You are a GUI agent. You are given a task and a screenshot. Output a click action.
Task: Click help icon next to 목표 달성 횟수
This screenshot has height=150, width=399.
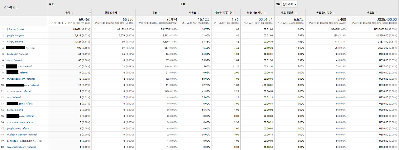334,13
